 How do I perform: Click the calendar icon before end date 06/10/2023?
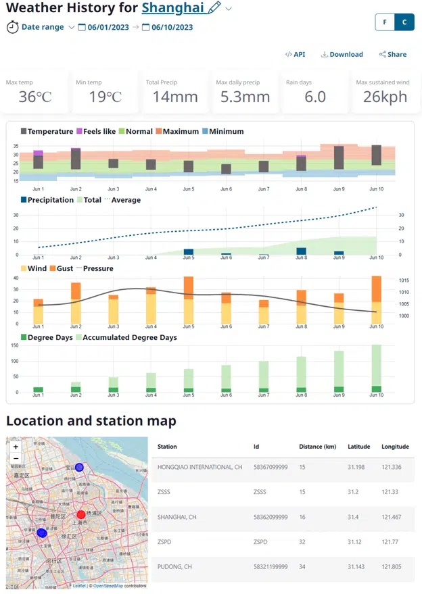(145, 28)
